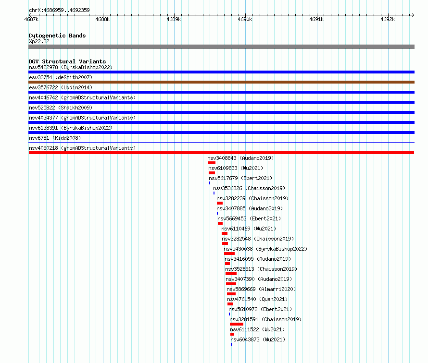Open variant esv33754 (deSmith2007) label

pyautogui.click(x=61, y=77)
